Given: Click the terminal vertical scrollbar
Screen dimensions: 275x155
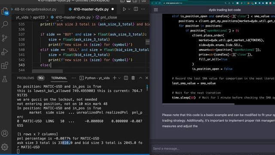Looking at the screenshot, I should (147, 88).
